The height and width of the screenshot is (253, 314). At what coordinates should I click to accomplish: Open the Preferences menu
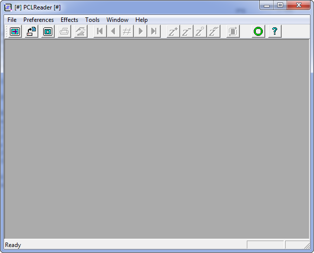click(x=38, y=20)
